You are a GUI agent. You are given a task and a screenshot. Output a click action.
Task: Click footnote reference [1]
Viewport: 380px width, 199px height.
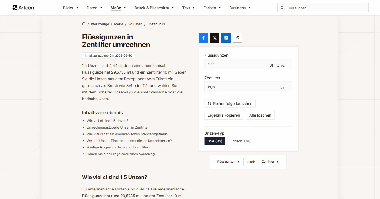click(x=184, y=195)
